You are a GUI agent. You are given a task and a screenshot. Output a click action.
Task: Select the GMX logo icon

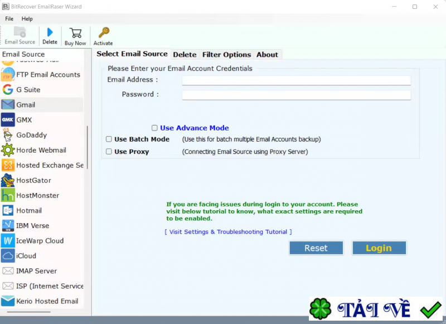coord(8,120)
